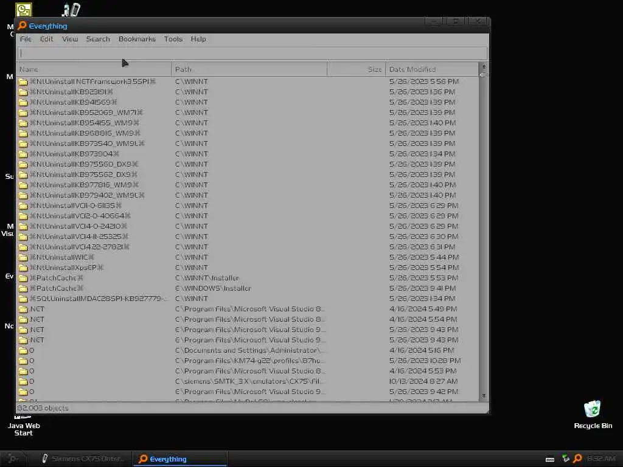Click folder icon of $NtUninstallKB954155_WM9$
The height and width of the screenshot is (467, 623).
point(23,123)
